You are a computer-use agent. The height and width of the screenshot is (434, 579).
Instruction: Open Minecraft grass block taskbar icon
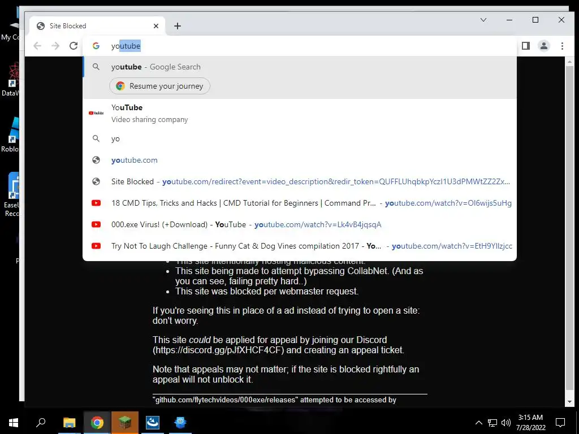pos(125,423)
